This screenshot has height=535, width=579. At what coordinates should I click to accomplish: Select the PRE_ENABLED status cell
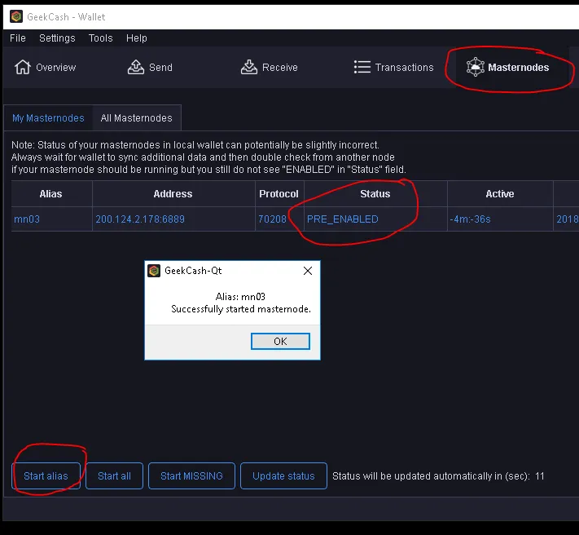375,219
